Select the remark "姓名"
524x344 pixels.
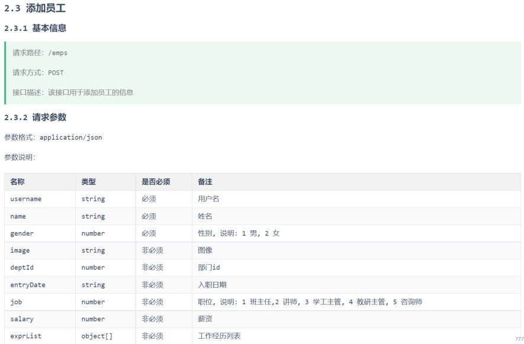click(x=205, y=216)
